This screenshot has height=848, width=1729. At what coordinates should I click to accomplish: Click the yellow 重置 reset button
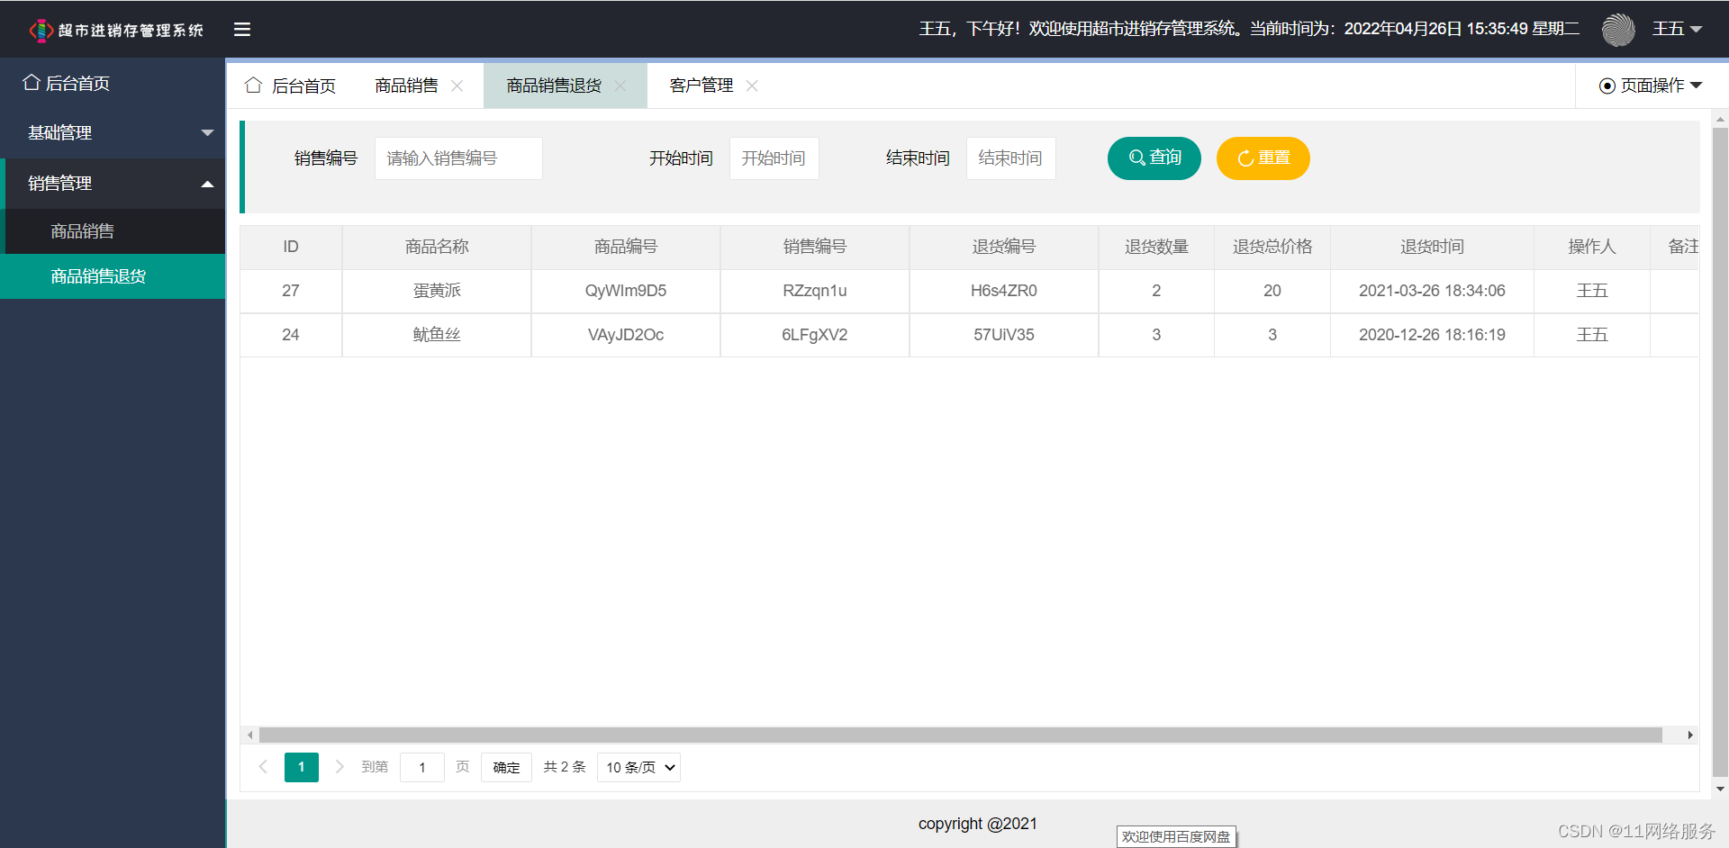pyautogui.click(x=1263, y=158)
